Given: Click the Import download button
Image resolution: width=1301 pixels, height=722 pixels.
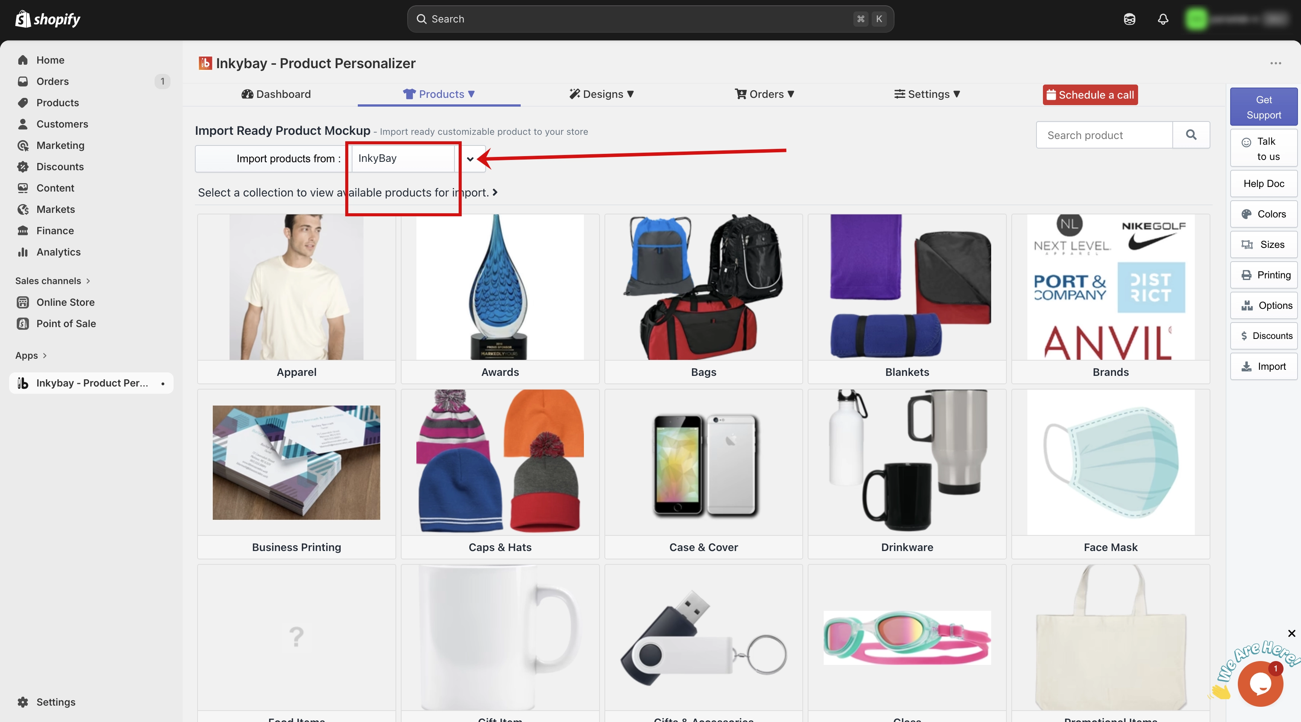Looking at the screenshot, I should tap(1264, 366).
